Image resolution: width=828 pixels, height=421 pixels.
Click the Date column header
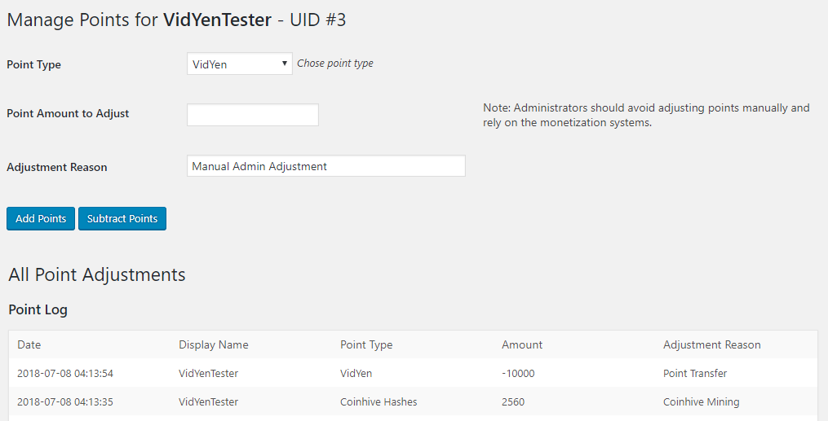[29, 344]
